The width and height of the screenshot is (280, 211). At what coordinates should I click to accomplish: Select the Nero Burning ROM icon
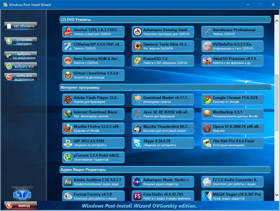coord(68,61)
